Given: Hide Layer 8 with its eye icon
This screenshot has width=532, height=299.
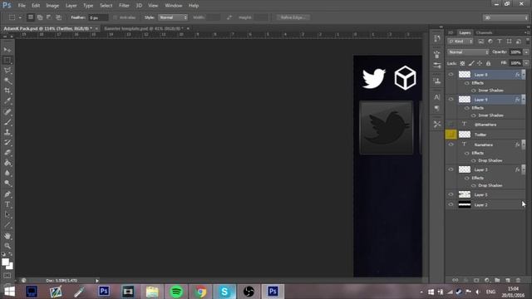Looking at the screenshot, I should [x=451, y=75].
